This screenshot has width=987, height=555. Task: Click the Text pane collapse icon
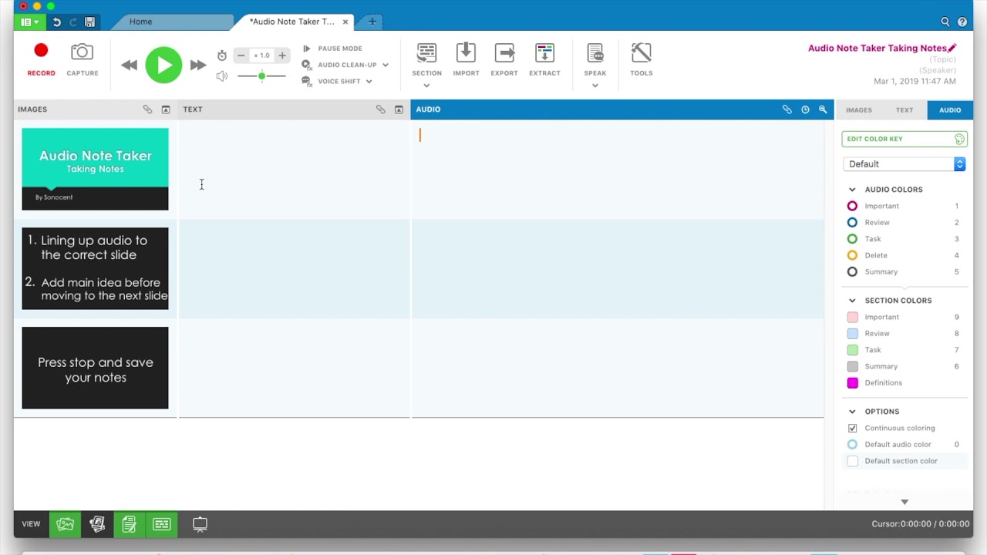point(399,109)
